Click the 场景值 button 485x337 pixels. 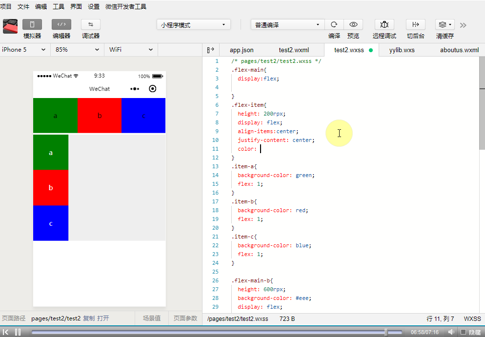152,318
